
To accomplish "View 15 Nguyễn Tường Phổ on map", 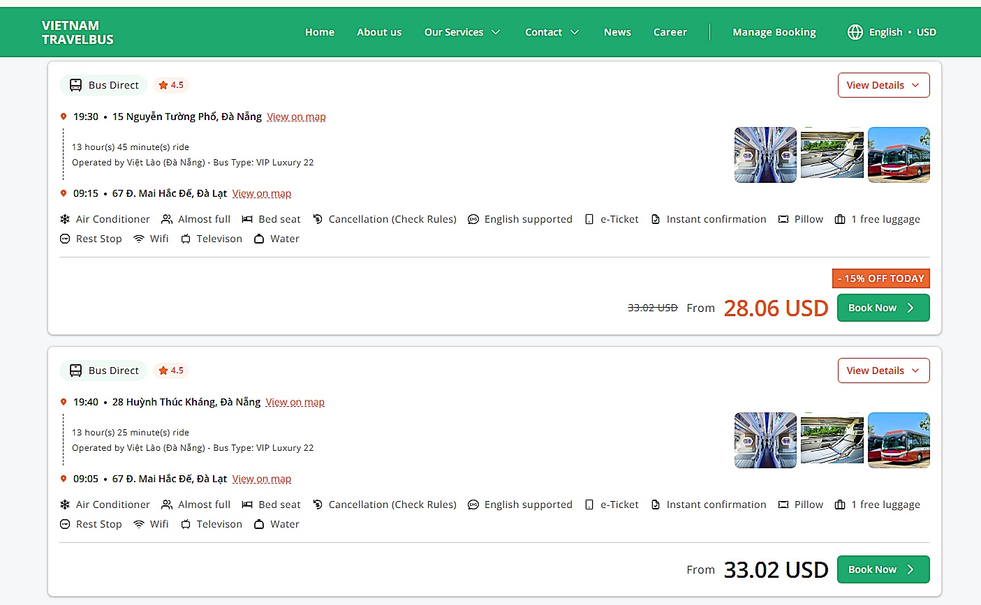I will [296, 117].
